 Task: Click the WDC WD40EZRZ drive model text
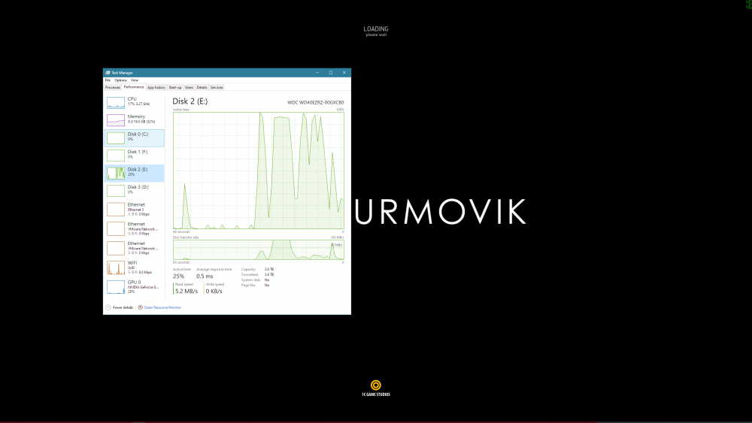[x=316, y=102]
